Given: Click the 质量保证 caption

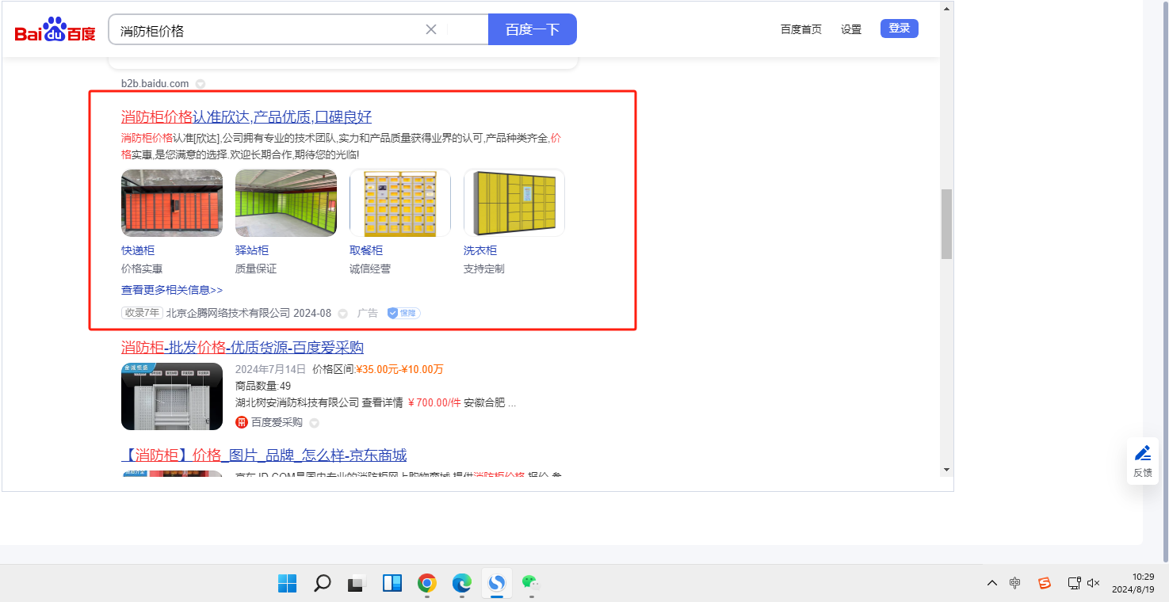Looking at the screenshot, I should point(256,269).
